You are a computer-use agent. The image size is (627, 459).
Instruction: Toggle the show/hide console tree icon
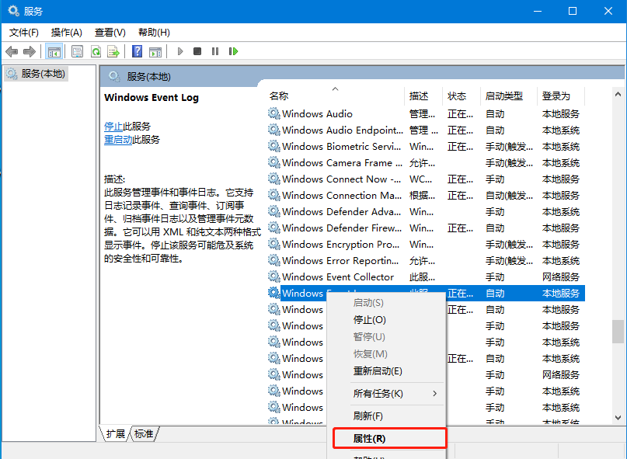coord(54,51)
